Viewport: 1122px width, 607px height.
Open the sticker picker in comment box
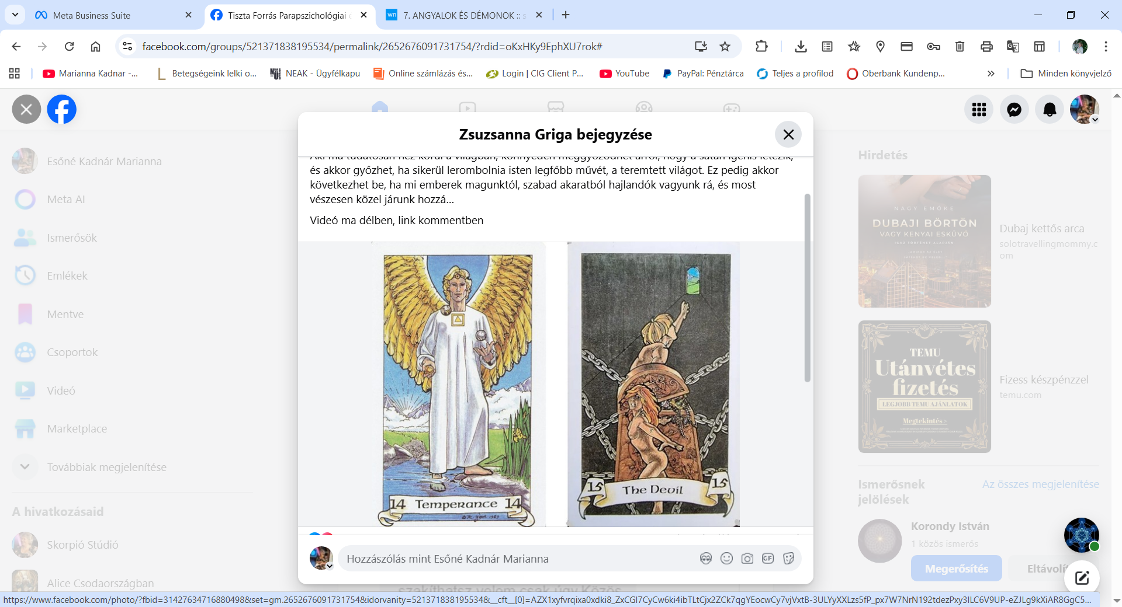(789, 559)
